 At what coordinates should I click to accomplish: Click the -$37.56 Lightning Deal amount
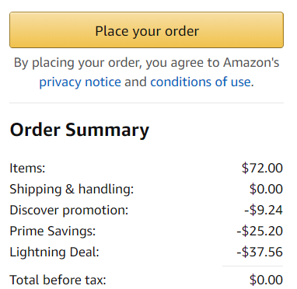pos(260,252)
